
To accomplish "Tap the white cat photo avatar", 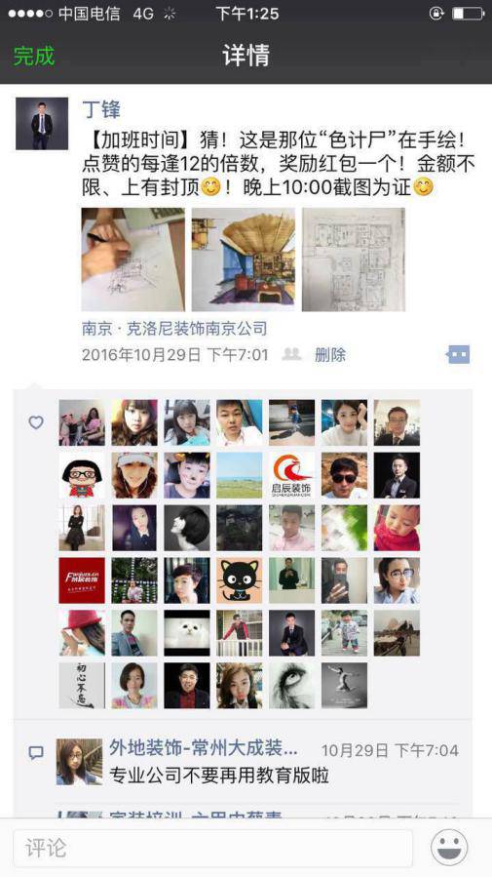I will (187, 633).
